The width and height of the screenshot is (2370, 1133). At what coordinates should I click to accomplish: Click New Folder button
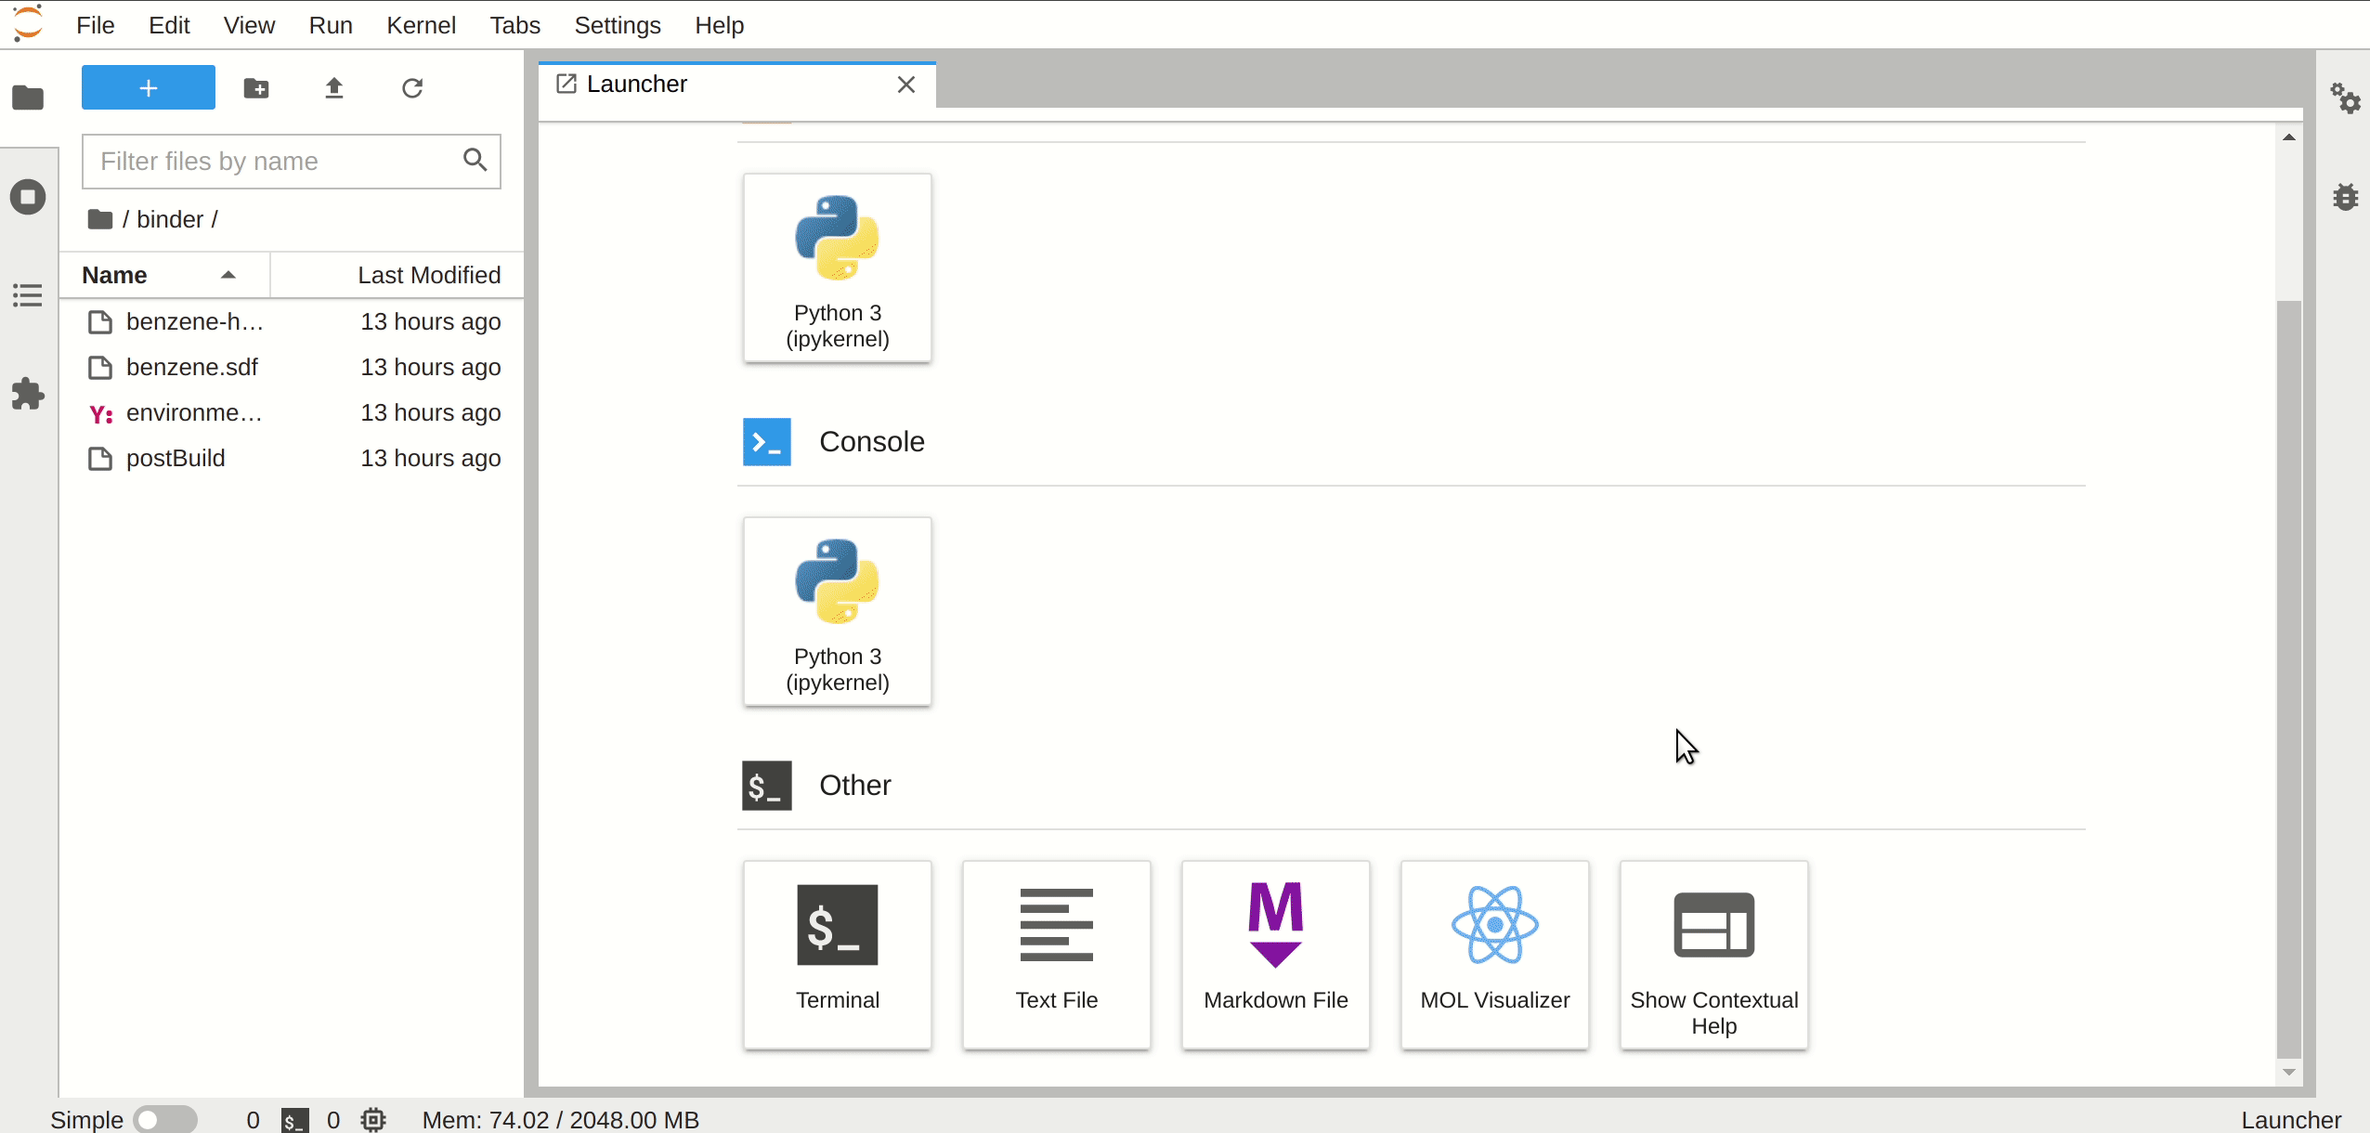click(x=257, y=87)
